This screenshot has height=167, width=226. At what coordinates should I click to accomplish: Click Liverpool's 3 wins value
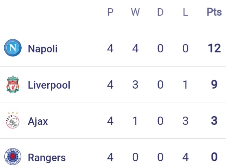(135, 84)
